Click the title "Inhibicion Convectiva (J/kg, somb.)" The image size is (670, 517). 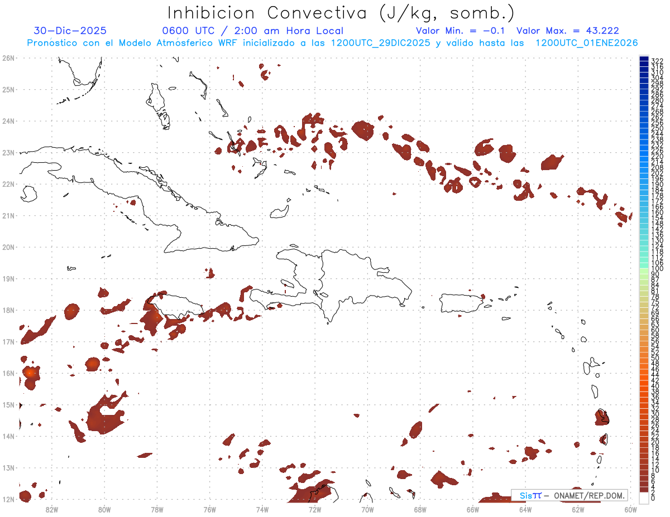(341, 13)
